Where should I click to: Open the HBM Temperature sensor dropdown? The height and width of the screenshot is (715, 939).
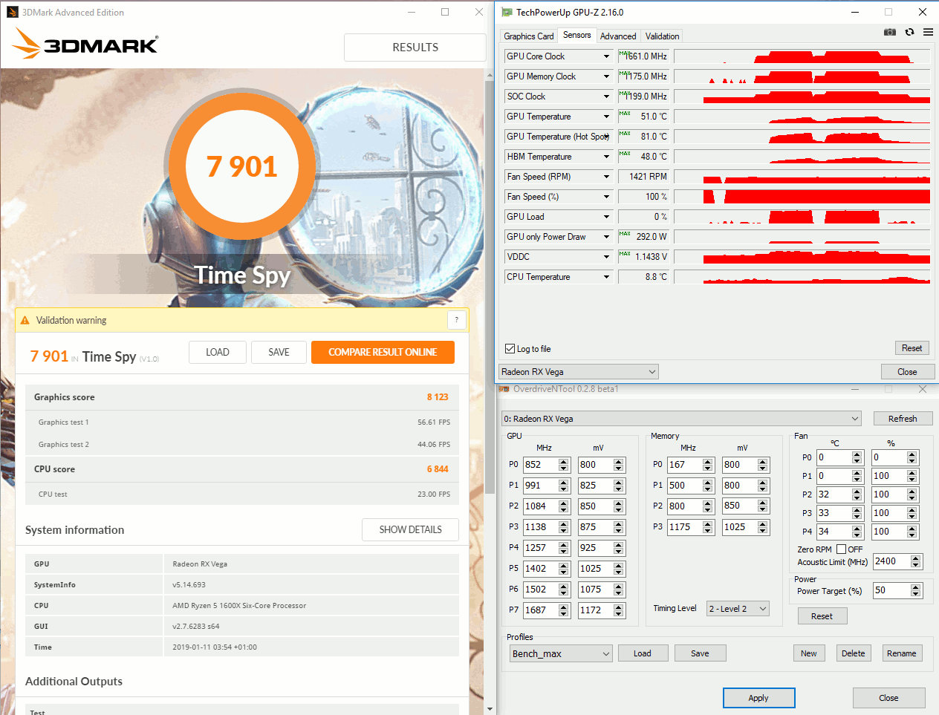click(x=607, y=157)
